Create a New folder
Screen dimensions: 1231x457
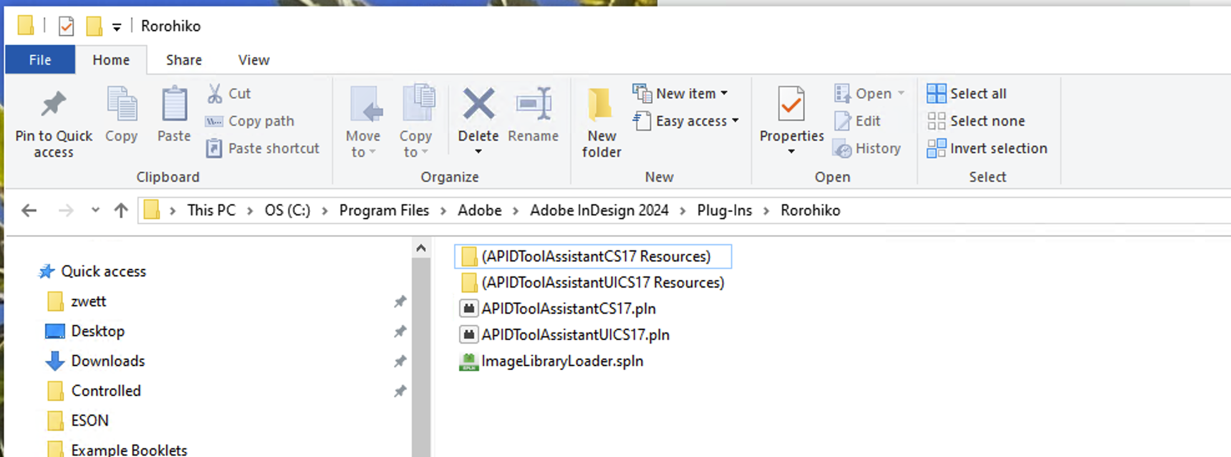601,122
